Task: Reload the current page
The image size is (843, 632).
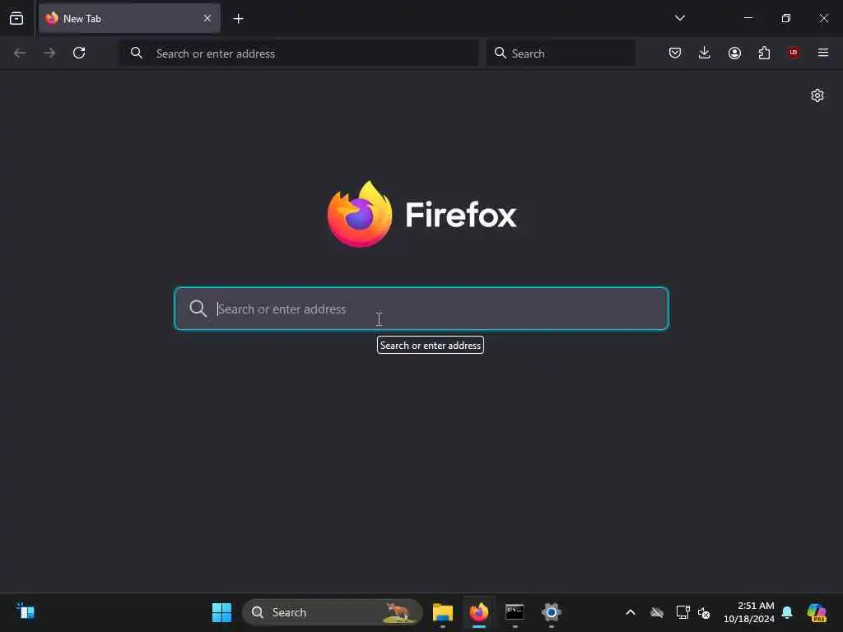Action: [79, 53]
